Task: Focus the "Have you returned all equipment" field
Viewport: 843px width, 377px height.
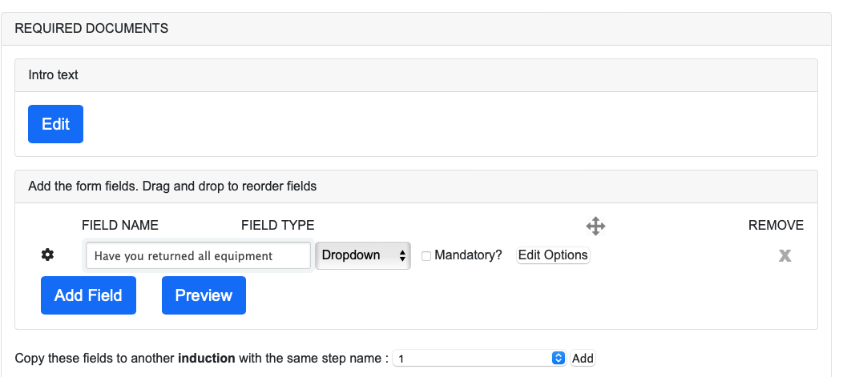Action: pyautogui.click(x=198, y=255)
